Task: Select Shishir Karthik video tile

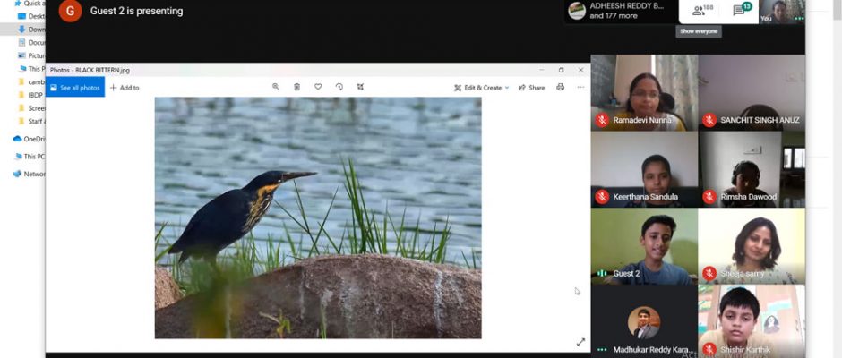Action: 752,321
